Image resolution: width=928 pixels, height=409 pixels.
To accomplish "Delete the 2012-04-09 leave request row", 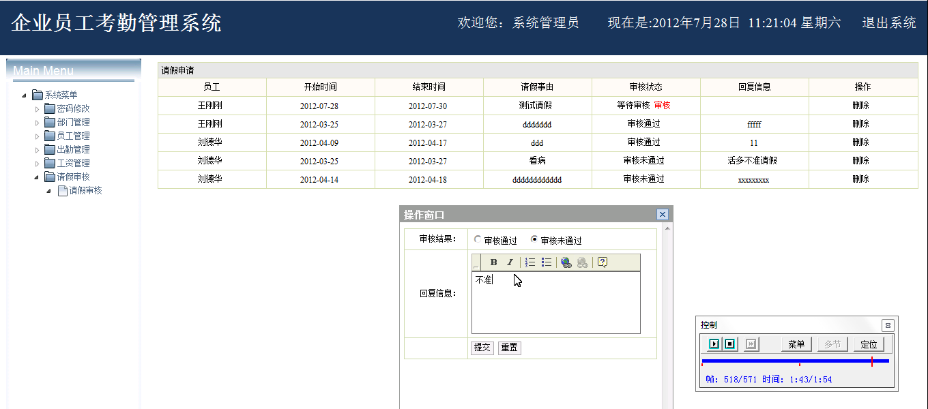I will (860, 142).
